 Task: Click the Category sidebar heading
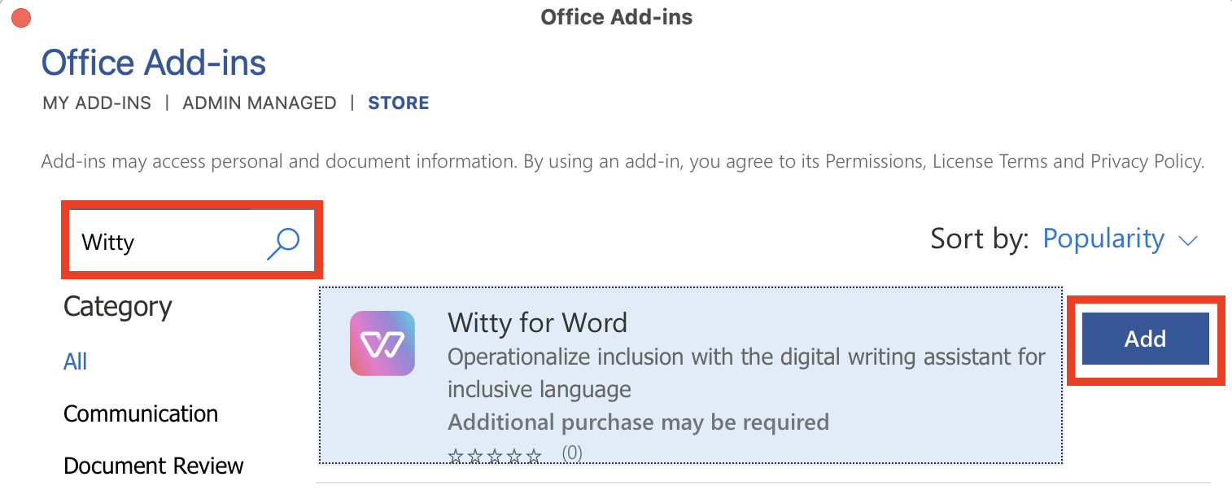point(118,307)
